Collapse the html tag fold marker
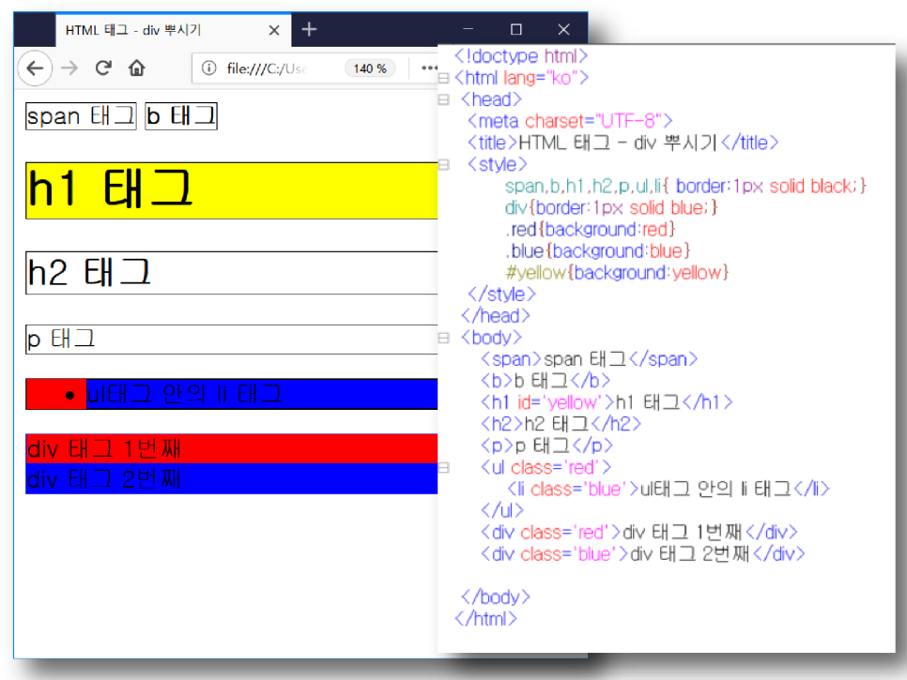 [444, 78]
